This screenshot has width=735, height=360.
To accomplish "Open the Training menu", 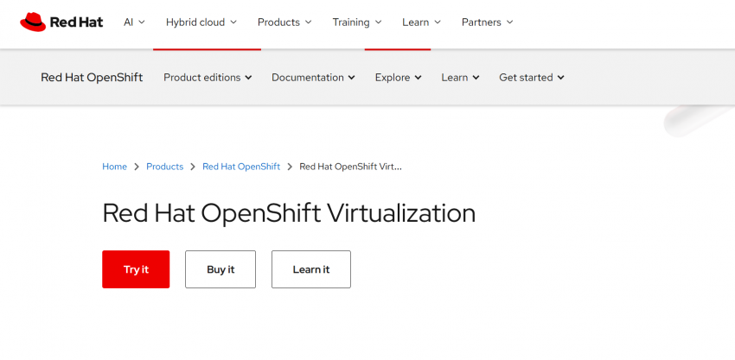I will [x=357, y=22].
